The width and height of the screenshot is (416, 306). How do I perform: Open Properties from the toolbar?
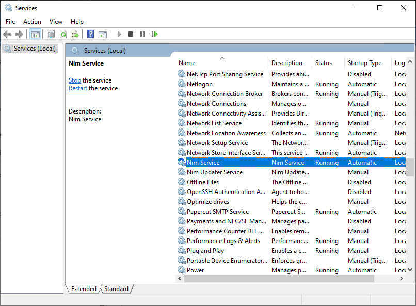(51, 34)
